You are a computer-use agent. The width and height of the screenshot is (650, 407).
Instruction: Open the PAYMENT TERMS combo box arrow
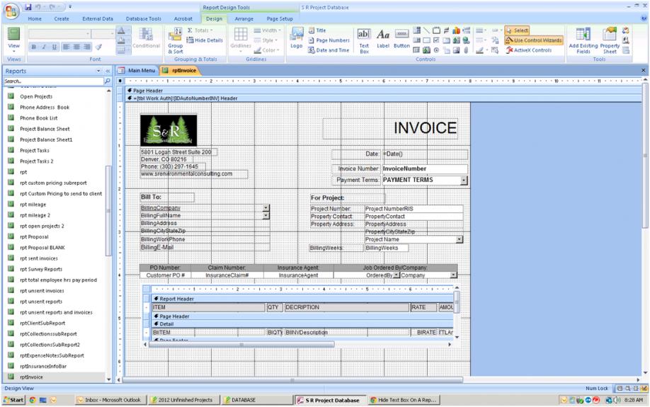pyautogui.click(x=464, y=180)
